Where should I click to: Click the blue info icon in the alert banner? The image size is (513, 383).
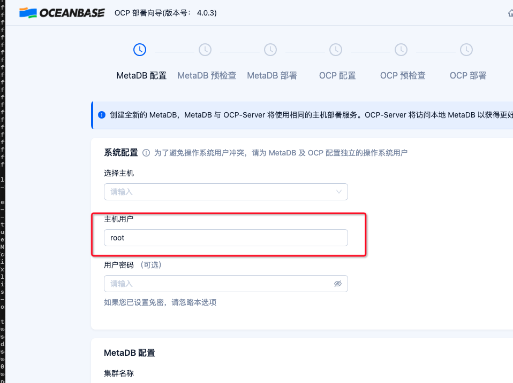102,115
